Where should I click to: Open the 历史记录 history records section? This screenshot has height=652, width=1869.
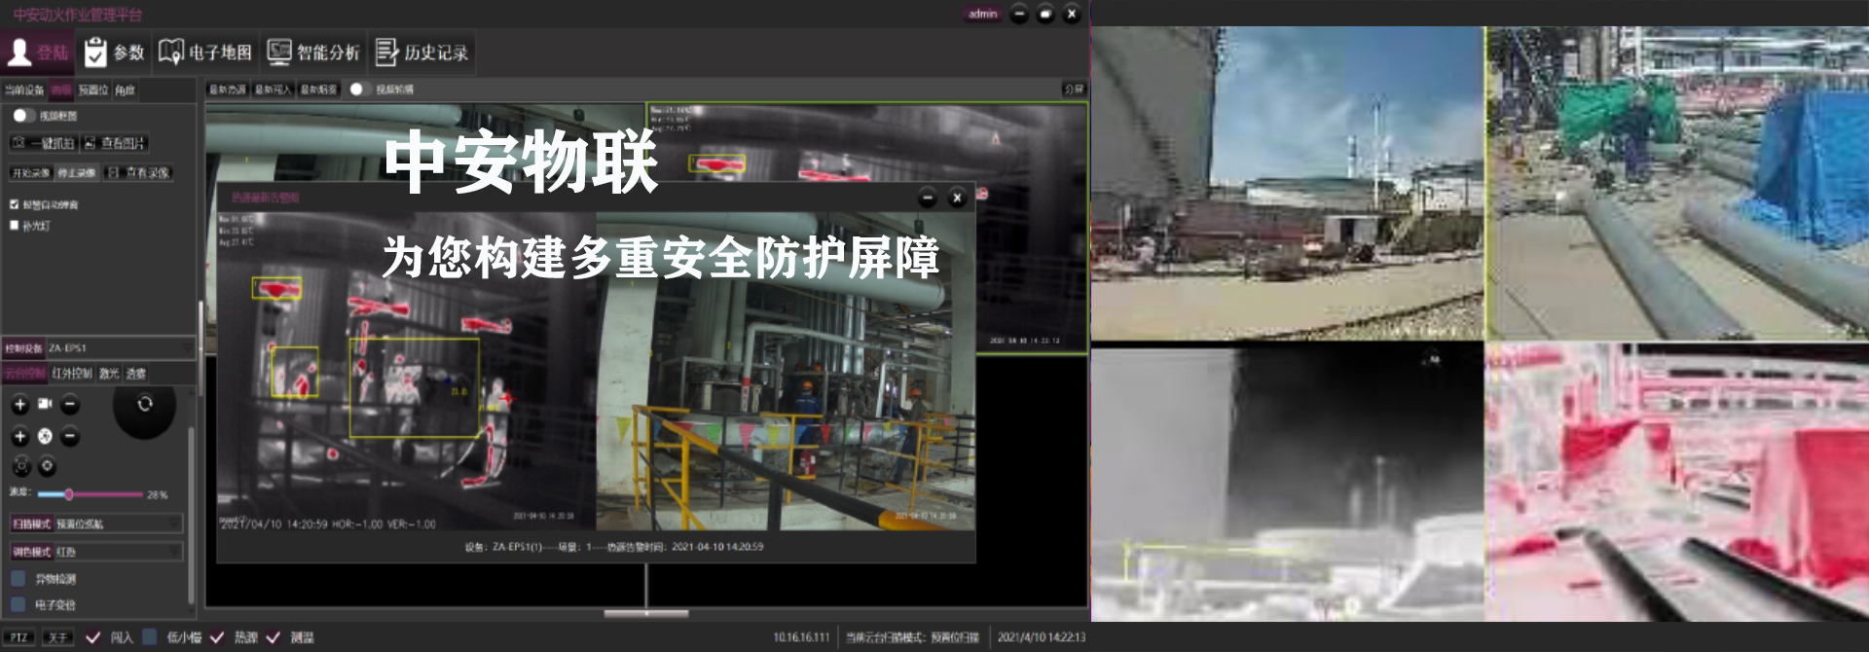421,52
